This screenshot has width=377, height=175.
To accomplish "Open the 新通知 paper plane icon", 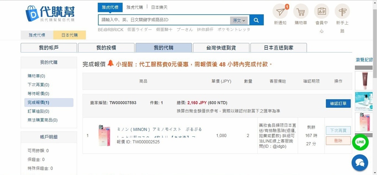I will point(280,11).
